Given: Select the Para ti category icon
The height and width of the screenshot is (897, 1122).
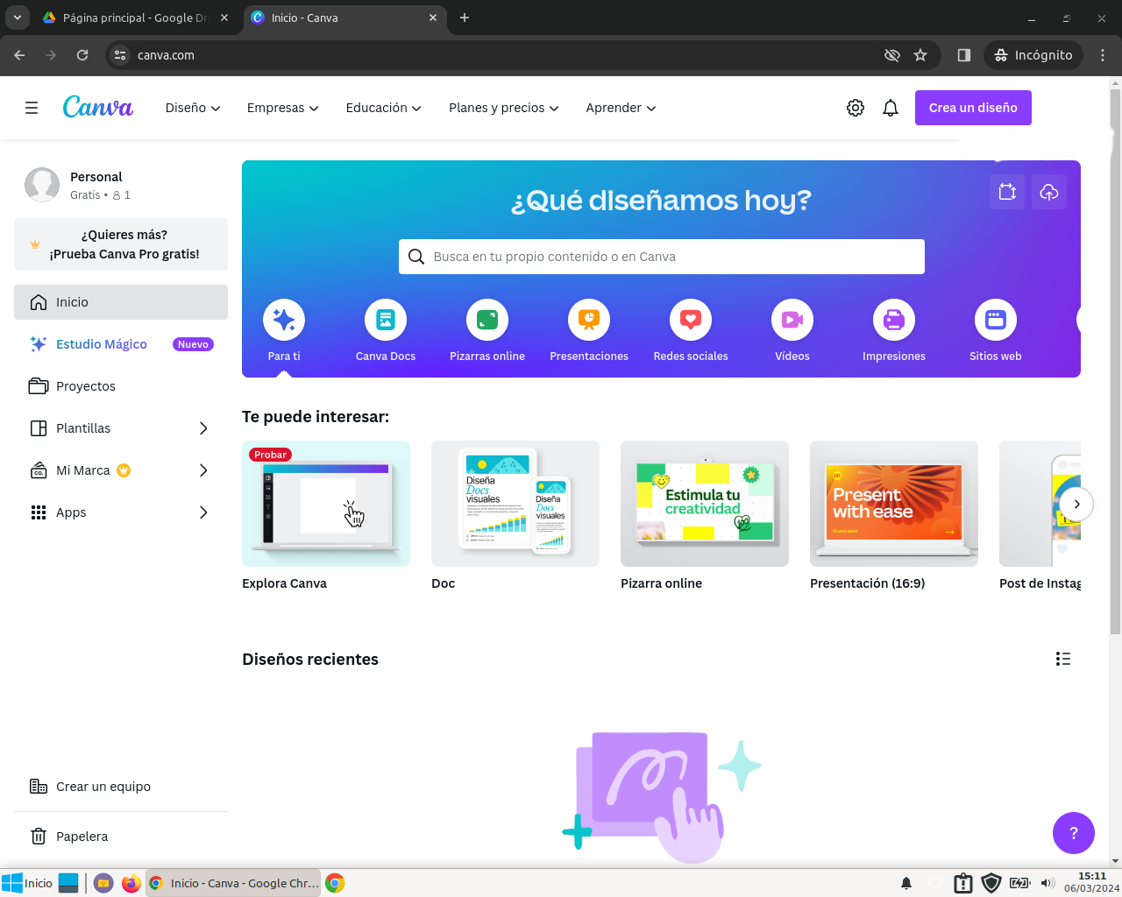Looking at the screenshot, I should point(284,321).
